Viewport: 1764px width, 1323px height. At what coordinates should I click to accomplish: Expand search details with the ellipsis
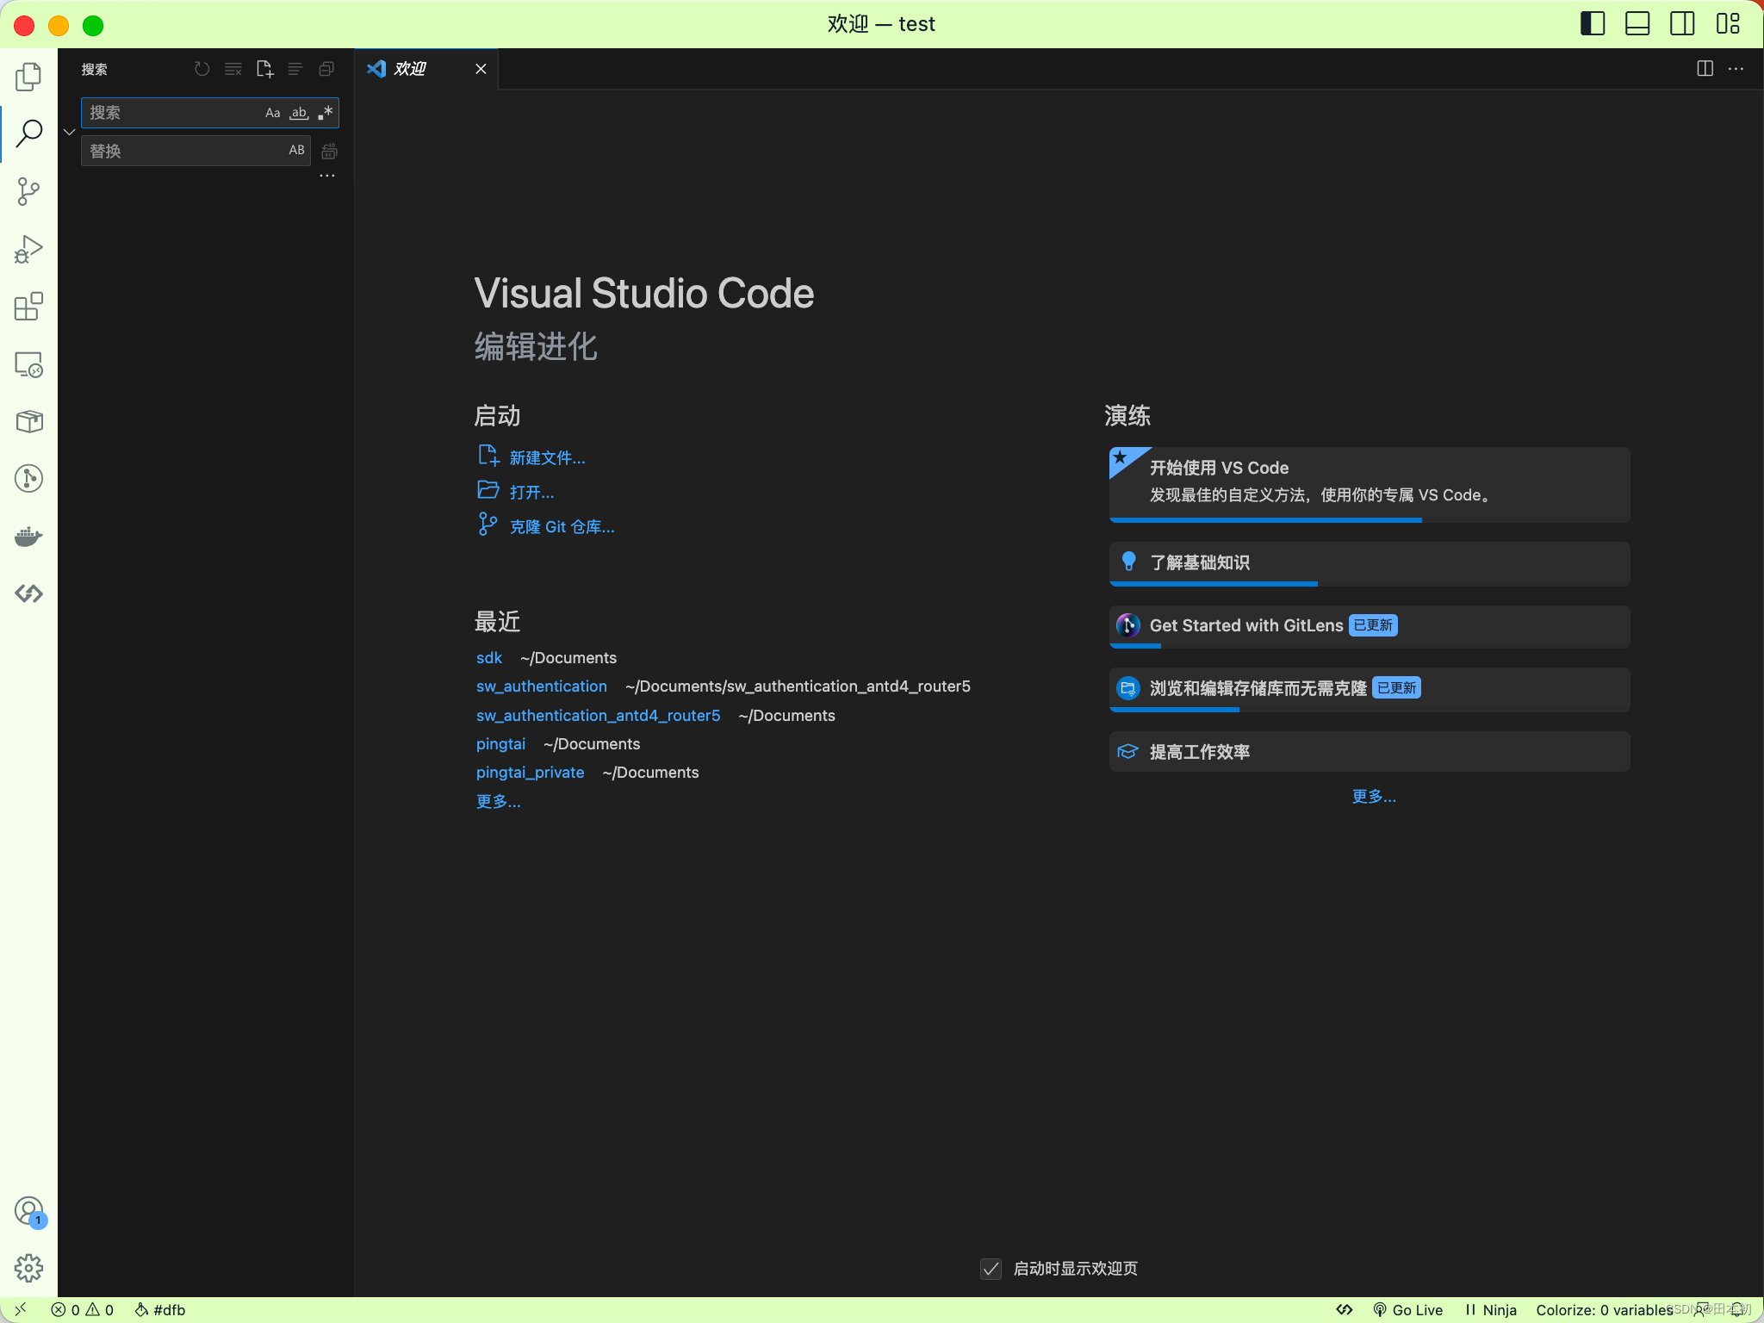coord(327,176)
